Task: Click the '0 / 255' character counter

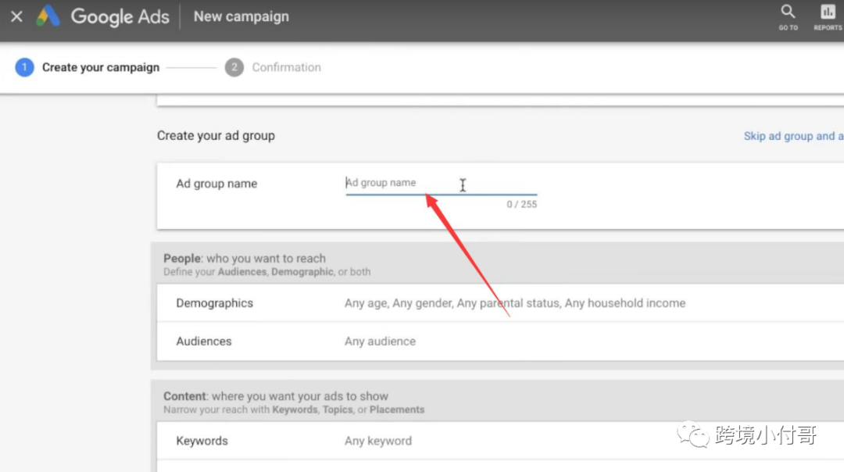Action: pos(521,205)
